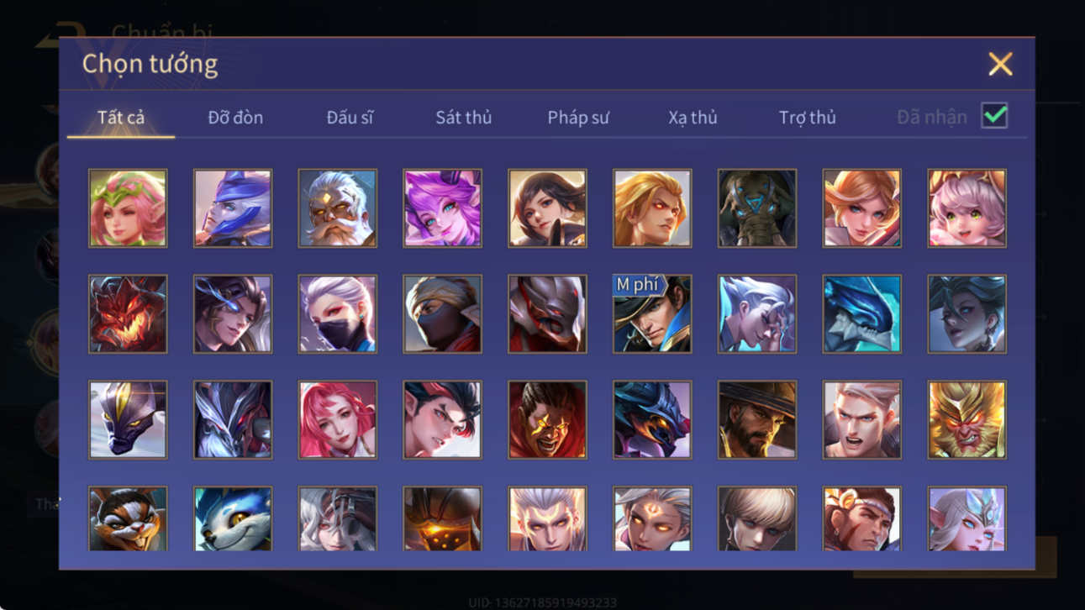Choose the white-bearded old man hero
Image resolution: width=1085 pixels, height=610 pixels.
pyautogui.click(x=338, y=208)
